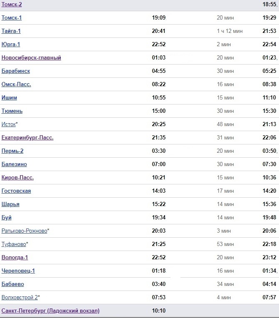
Task: Select the Пермь-2 station link
Action: point(12,151)
